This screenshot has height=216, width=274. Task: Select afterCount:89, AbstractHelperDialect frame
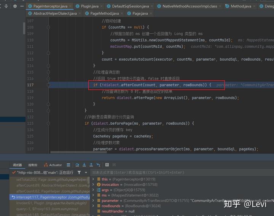point(49,185)
